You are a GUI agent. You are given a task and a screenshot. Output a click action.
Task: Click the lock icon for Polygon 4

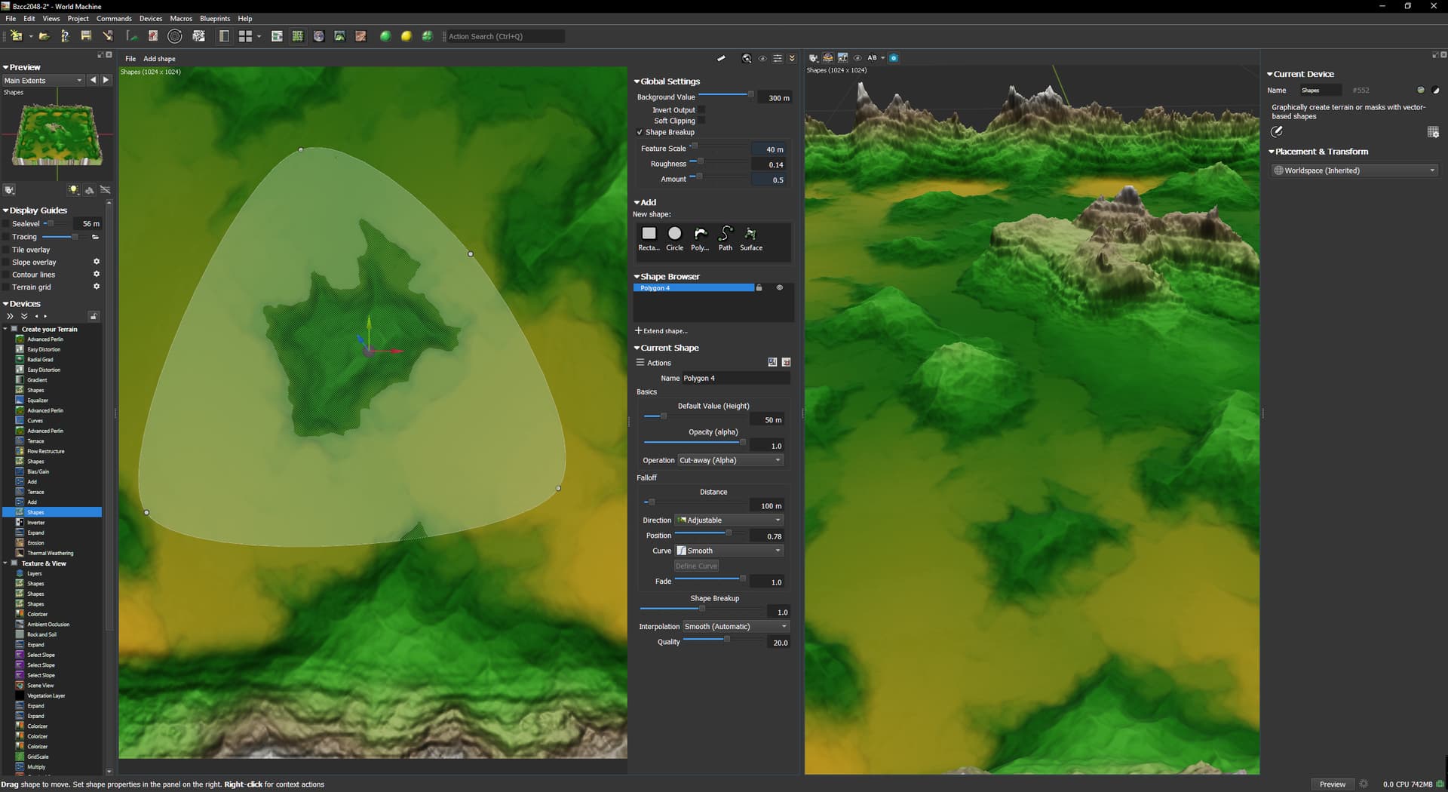coord(759,288)
